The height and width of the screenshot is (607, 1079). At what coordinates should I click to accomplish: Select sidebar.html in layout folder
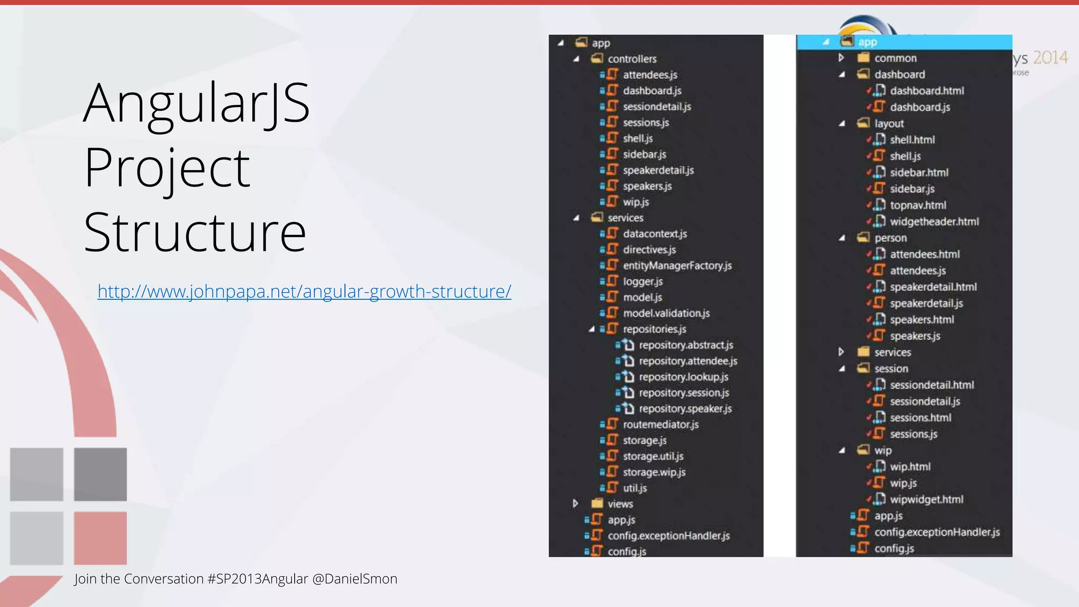click(x=919, y=172)
